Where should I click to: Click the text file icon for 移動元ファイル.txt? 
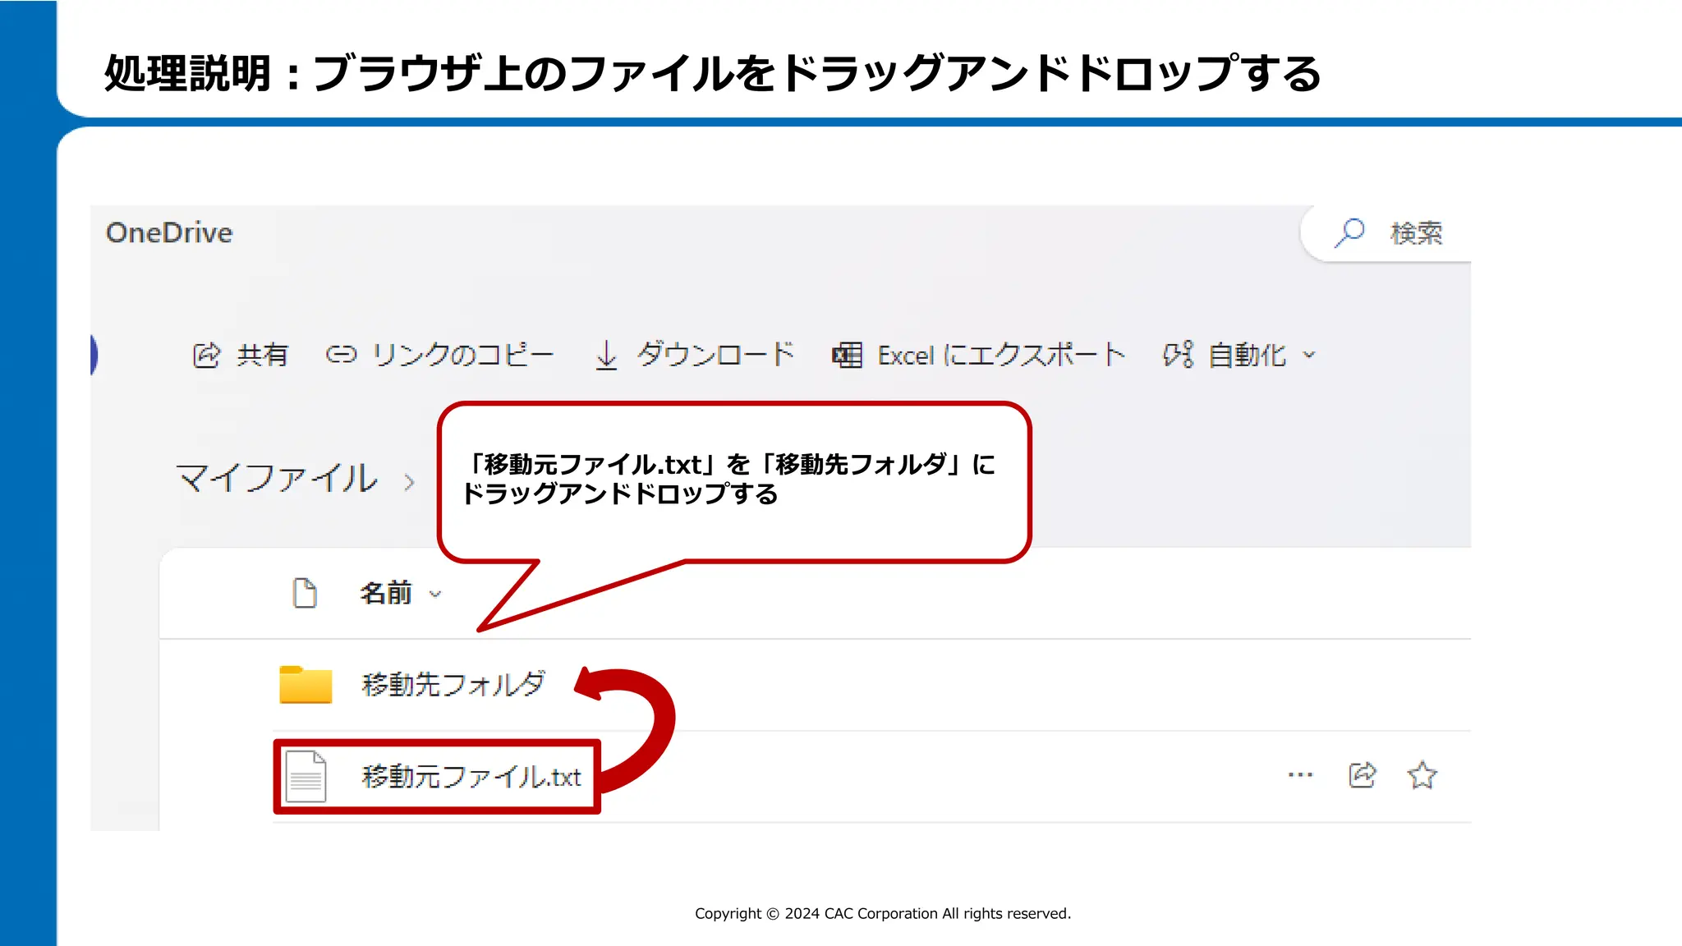pos(306,777)
